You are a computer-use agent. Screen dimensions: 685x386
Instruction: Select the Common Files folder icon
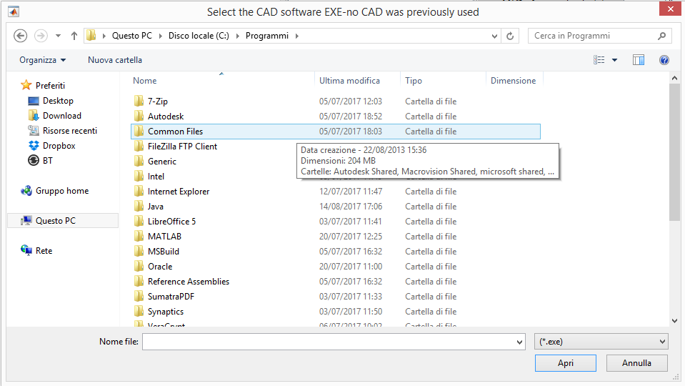[x=139, y=131]
